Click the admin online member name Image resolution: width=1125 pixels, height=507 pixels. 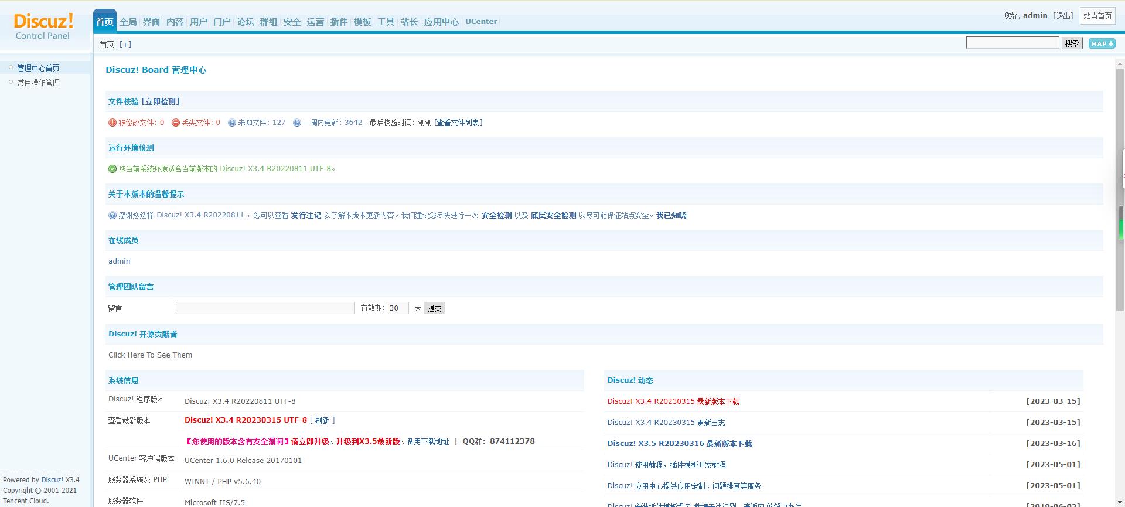coord(120,261)
